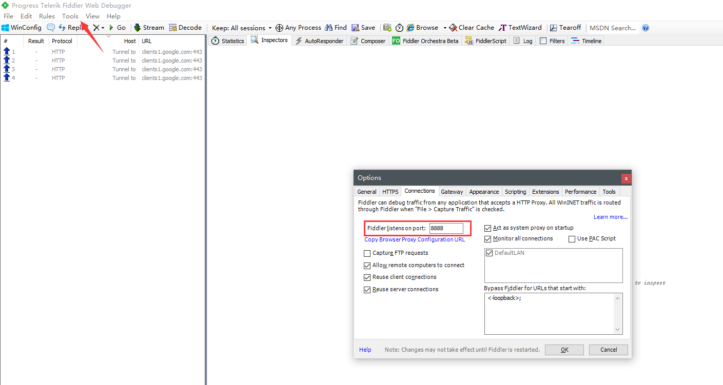Click the timer stopwatch icon
Screen dimensions: 723x385
[400, 28]
